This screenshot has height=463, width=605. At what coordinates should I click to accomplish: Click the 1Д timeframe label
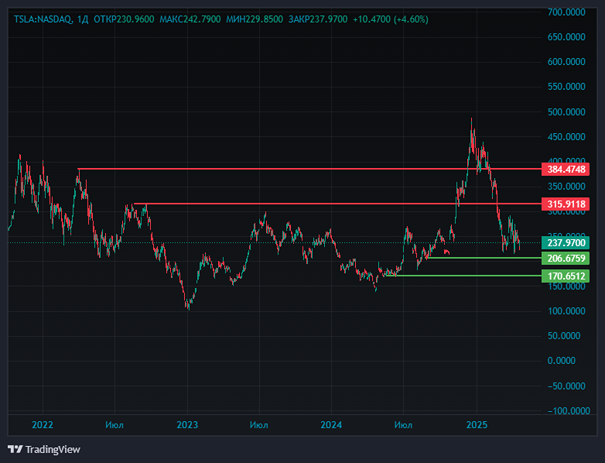[x=83, y=19]
